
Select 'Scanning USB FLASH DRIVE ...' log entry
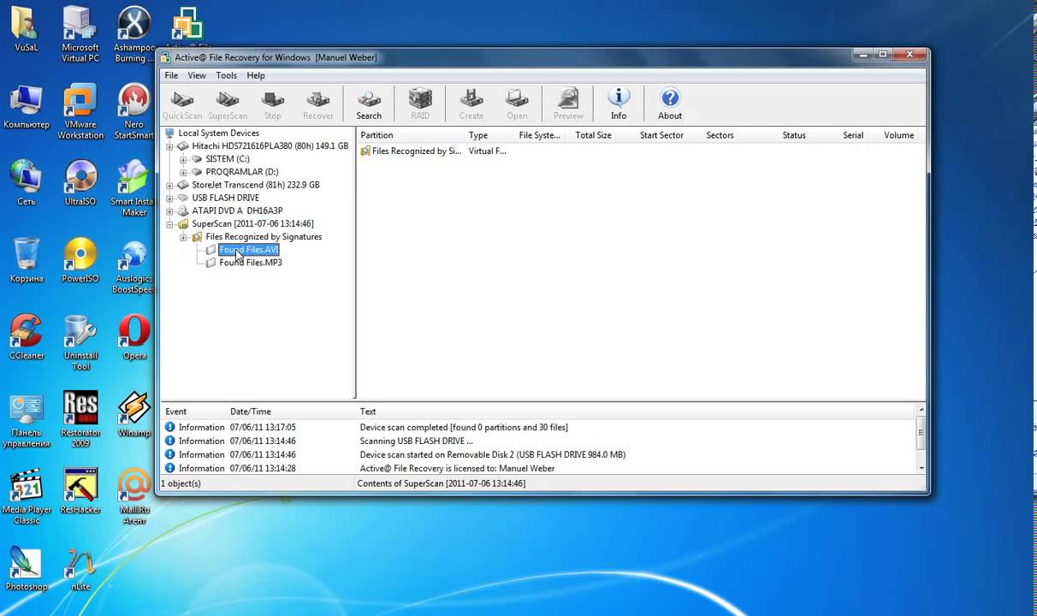(539, 441)
